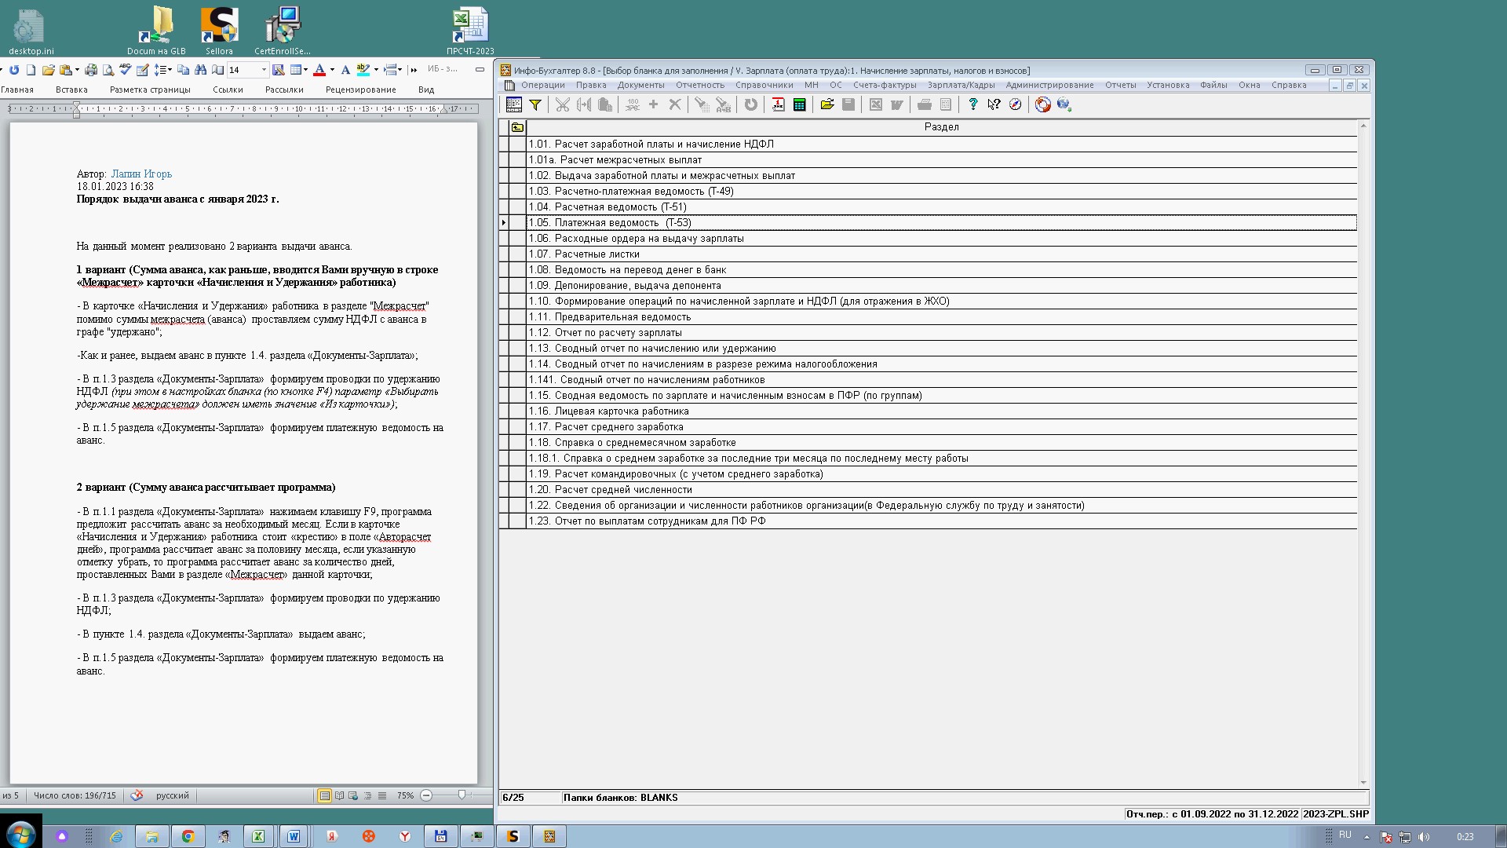Viewport: 1507px width, 848px height.
Task: Click the folder-up icon in table header
Action: click(x=517, y=127)
